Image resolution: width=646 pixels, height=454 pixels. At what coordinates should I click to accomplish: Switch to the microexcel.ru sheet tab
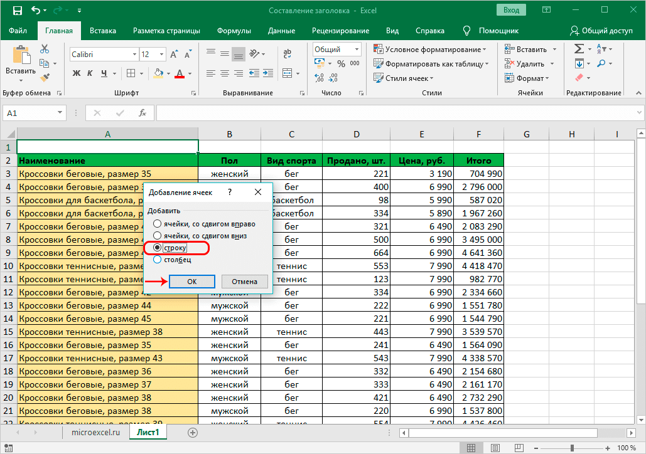point(96,433)
